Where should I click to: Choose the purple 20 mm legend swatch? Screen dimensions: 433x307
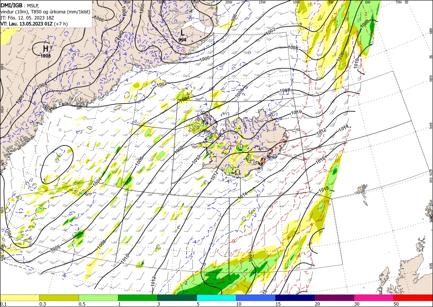[334, 297]
